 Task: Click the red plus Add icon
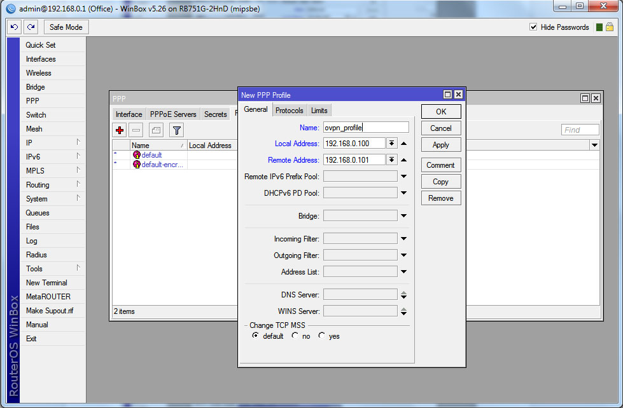click(120, 130)
